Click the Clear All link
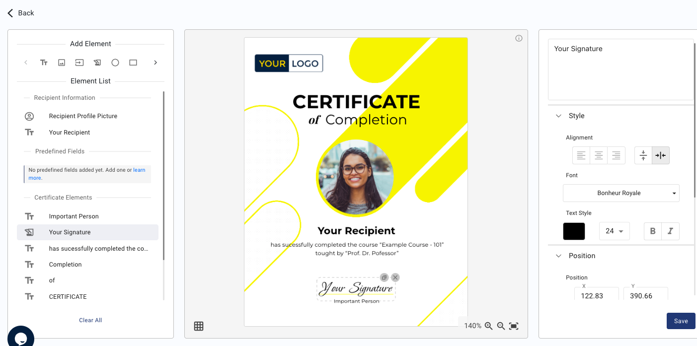The image size is (697, 346). tap(90, 320)
